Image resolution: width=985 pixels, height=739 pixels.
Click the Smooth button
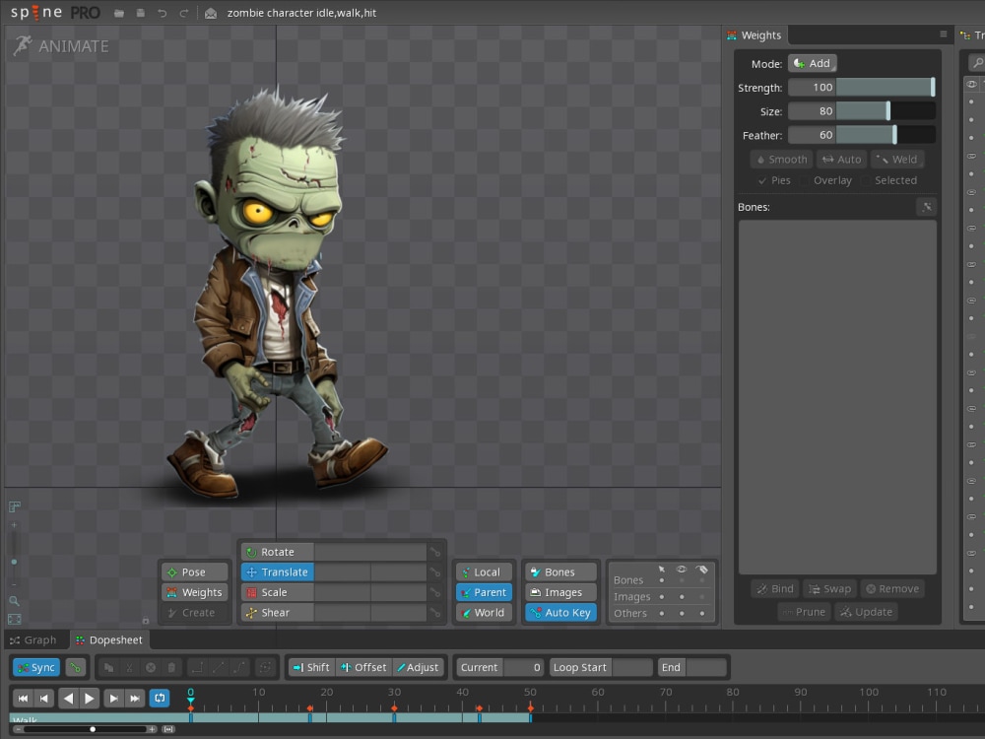781,160
